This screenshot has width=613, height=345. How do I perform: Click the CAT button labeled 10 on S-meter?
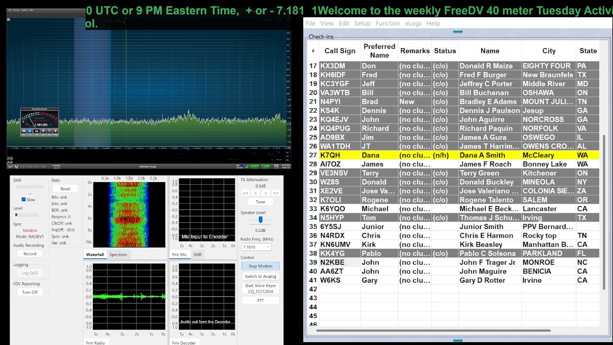click(36, 131)
